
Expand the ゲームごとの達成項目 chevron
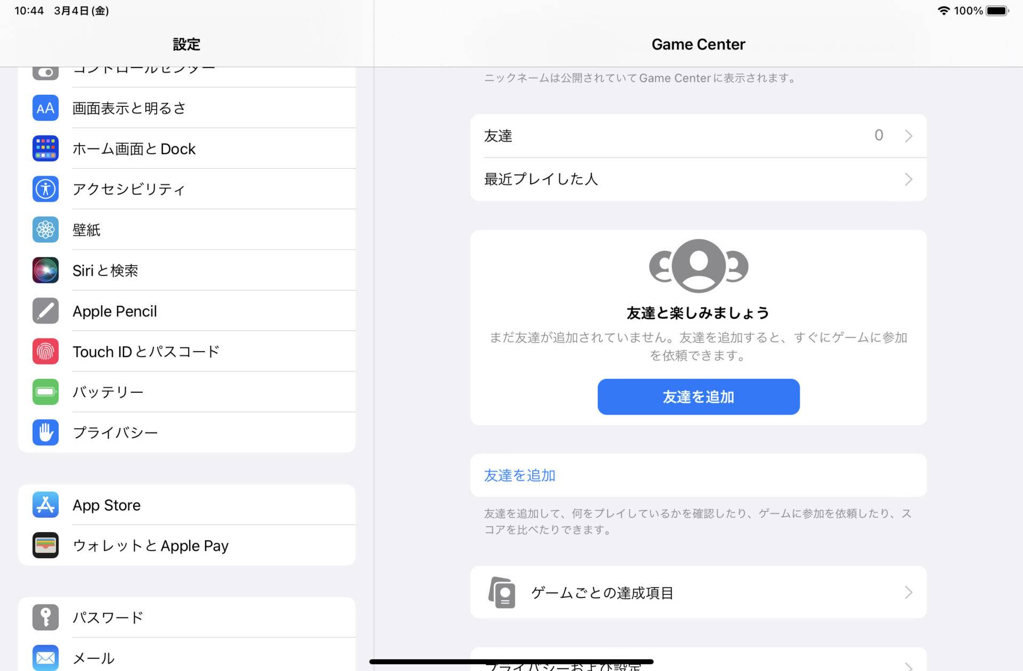908,592
